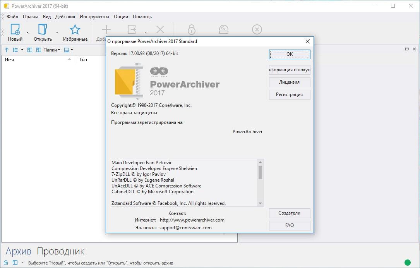
Task: Click the credits scrollbar up arrow
Action: (x=260, y=162)
